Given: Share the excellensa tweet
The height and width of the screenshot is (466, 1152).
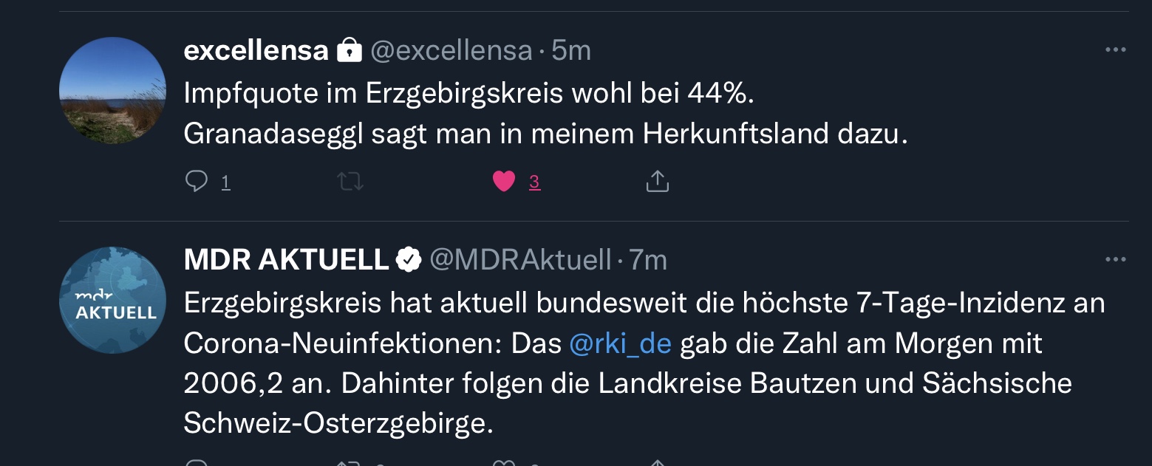Looking at the screenshot, I should click(657, 181).
